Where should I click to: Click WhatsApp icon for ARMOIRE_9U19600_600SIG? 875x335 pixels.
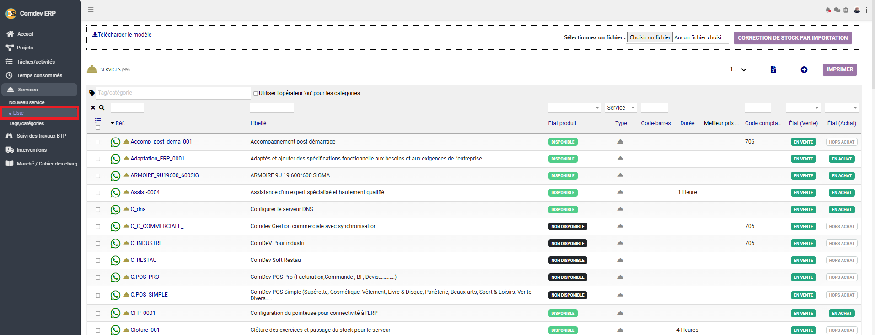115,176
